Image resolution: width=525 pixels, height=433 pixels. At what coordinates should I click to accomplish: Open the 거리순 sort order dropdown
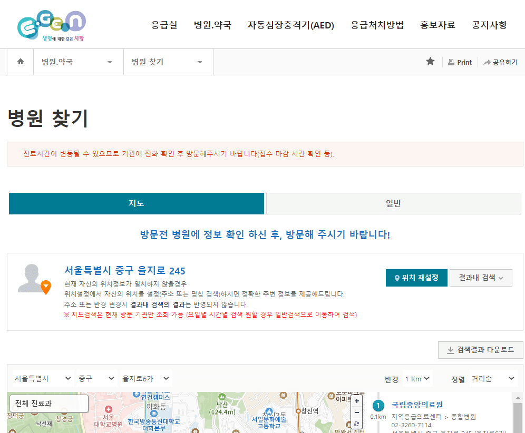(493, 378)
